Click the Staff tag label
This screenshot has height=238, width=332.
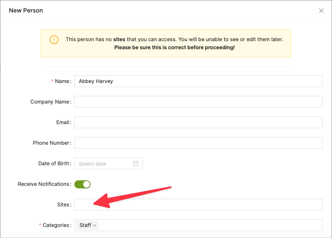(85, 225)
